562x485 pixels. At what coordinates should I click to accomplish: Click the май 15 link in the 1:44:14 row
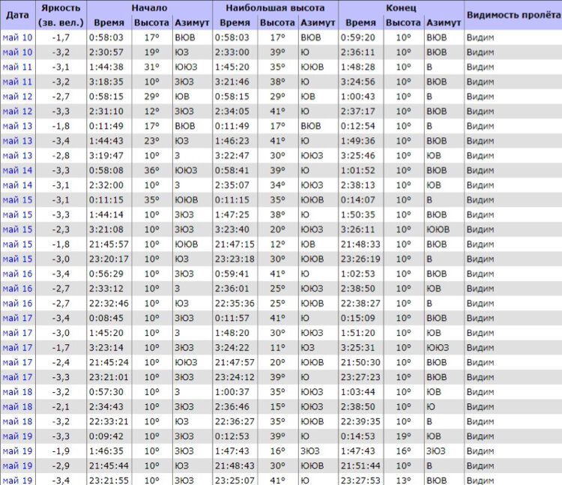pos(17,214)
